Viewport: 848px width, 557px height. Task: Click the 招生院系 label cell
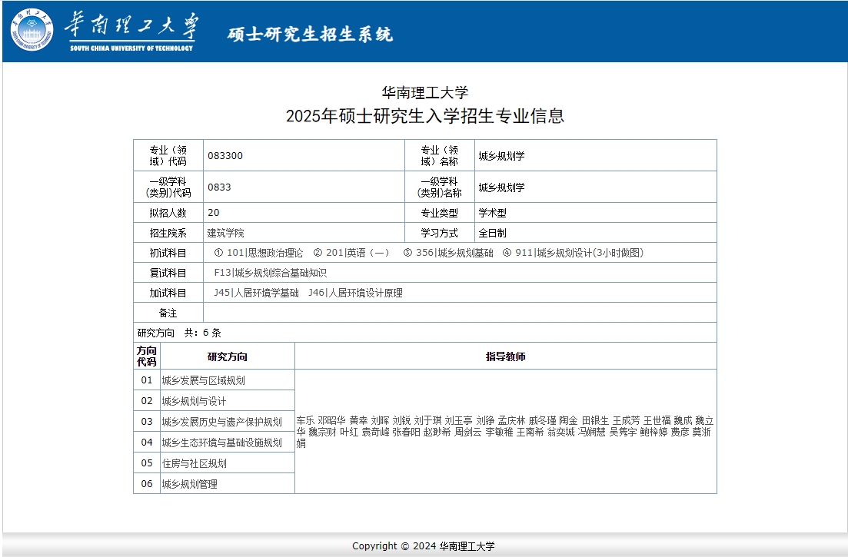pyautogui.click(x=168, y=233)
